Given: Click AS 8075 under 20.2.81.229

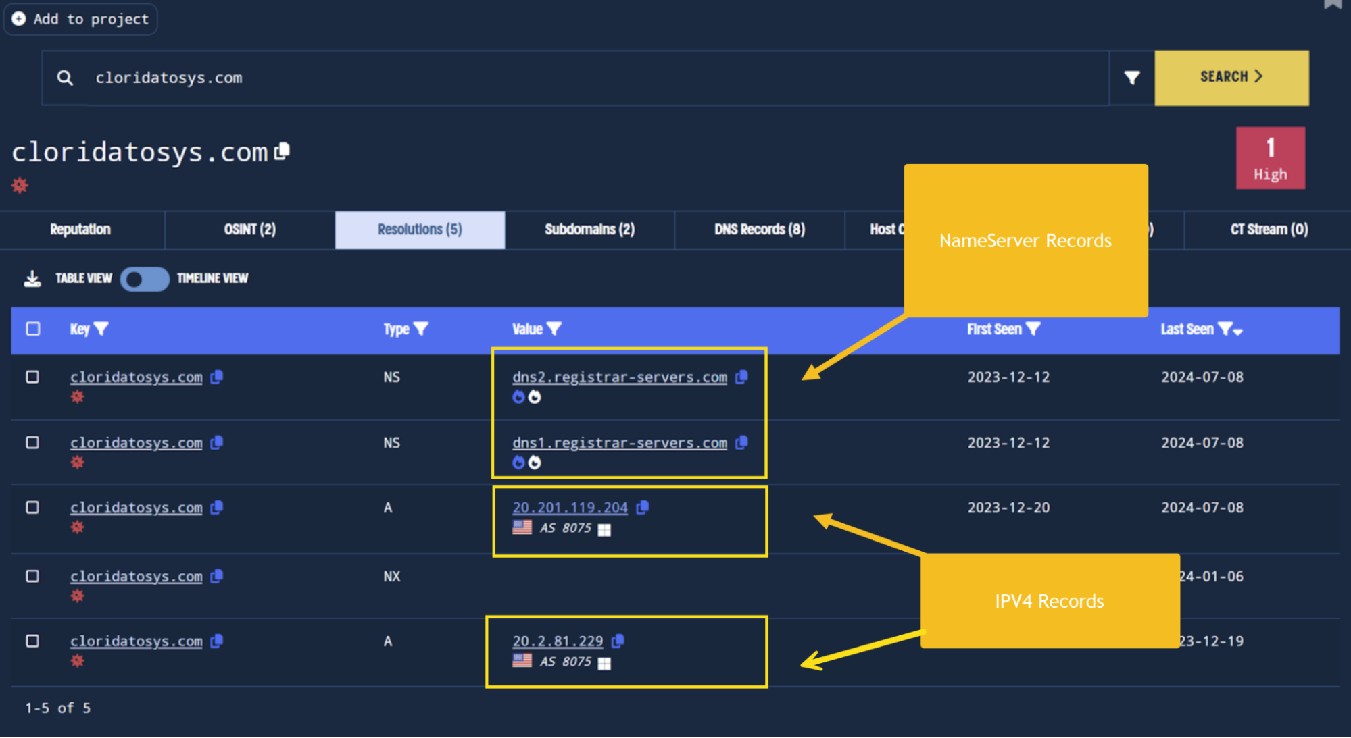Looking at the screenshot, I should 566,662.
